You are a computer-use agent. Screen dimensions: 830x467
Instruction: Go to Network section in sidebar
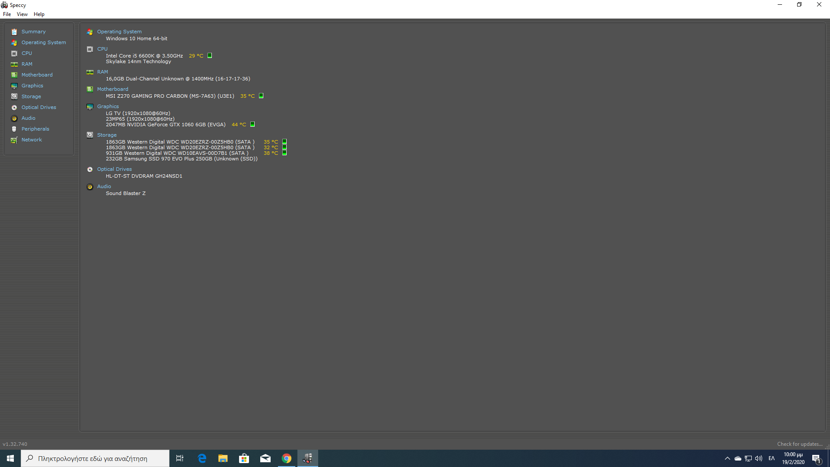(32, 140)
